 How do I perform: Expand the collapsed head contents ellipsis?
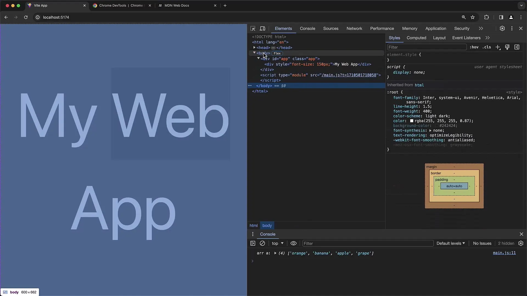click(x=273, y=48)
